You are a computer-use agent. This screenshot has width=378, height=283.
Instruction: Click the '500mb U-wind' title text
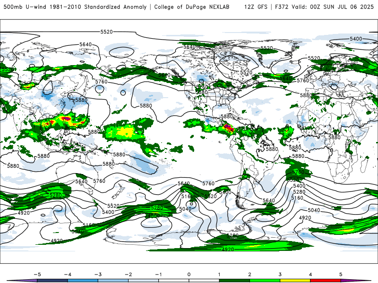pos(25,7)
